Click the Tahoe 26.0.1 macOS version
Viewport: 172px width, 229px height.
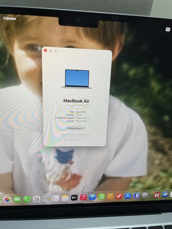pyautogui.click(x=82, y=121)
